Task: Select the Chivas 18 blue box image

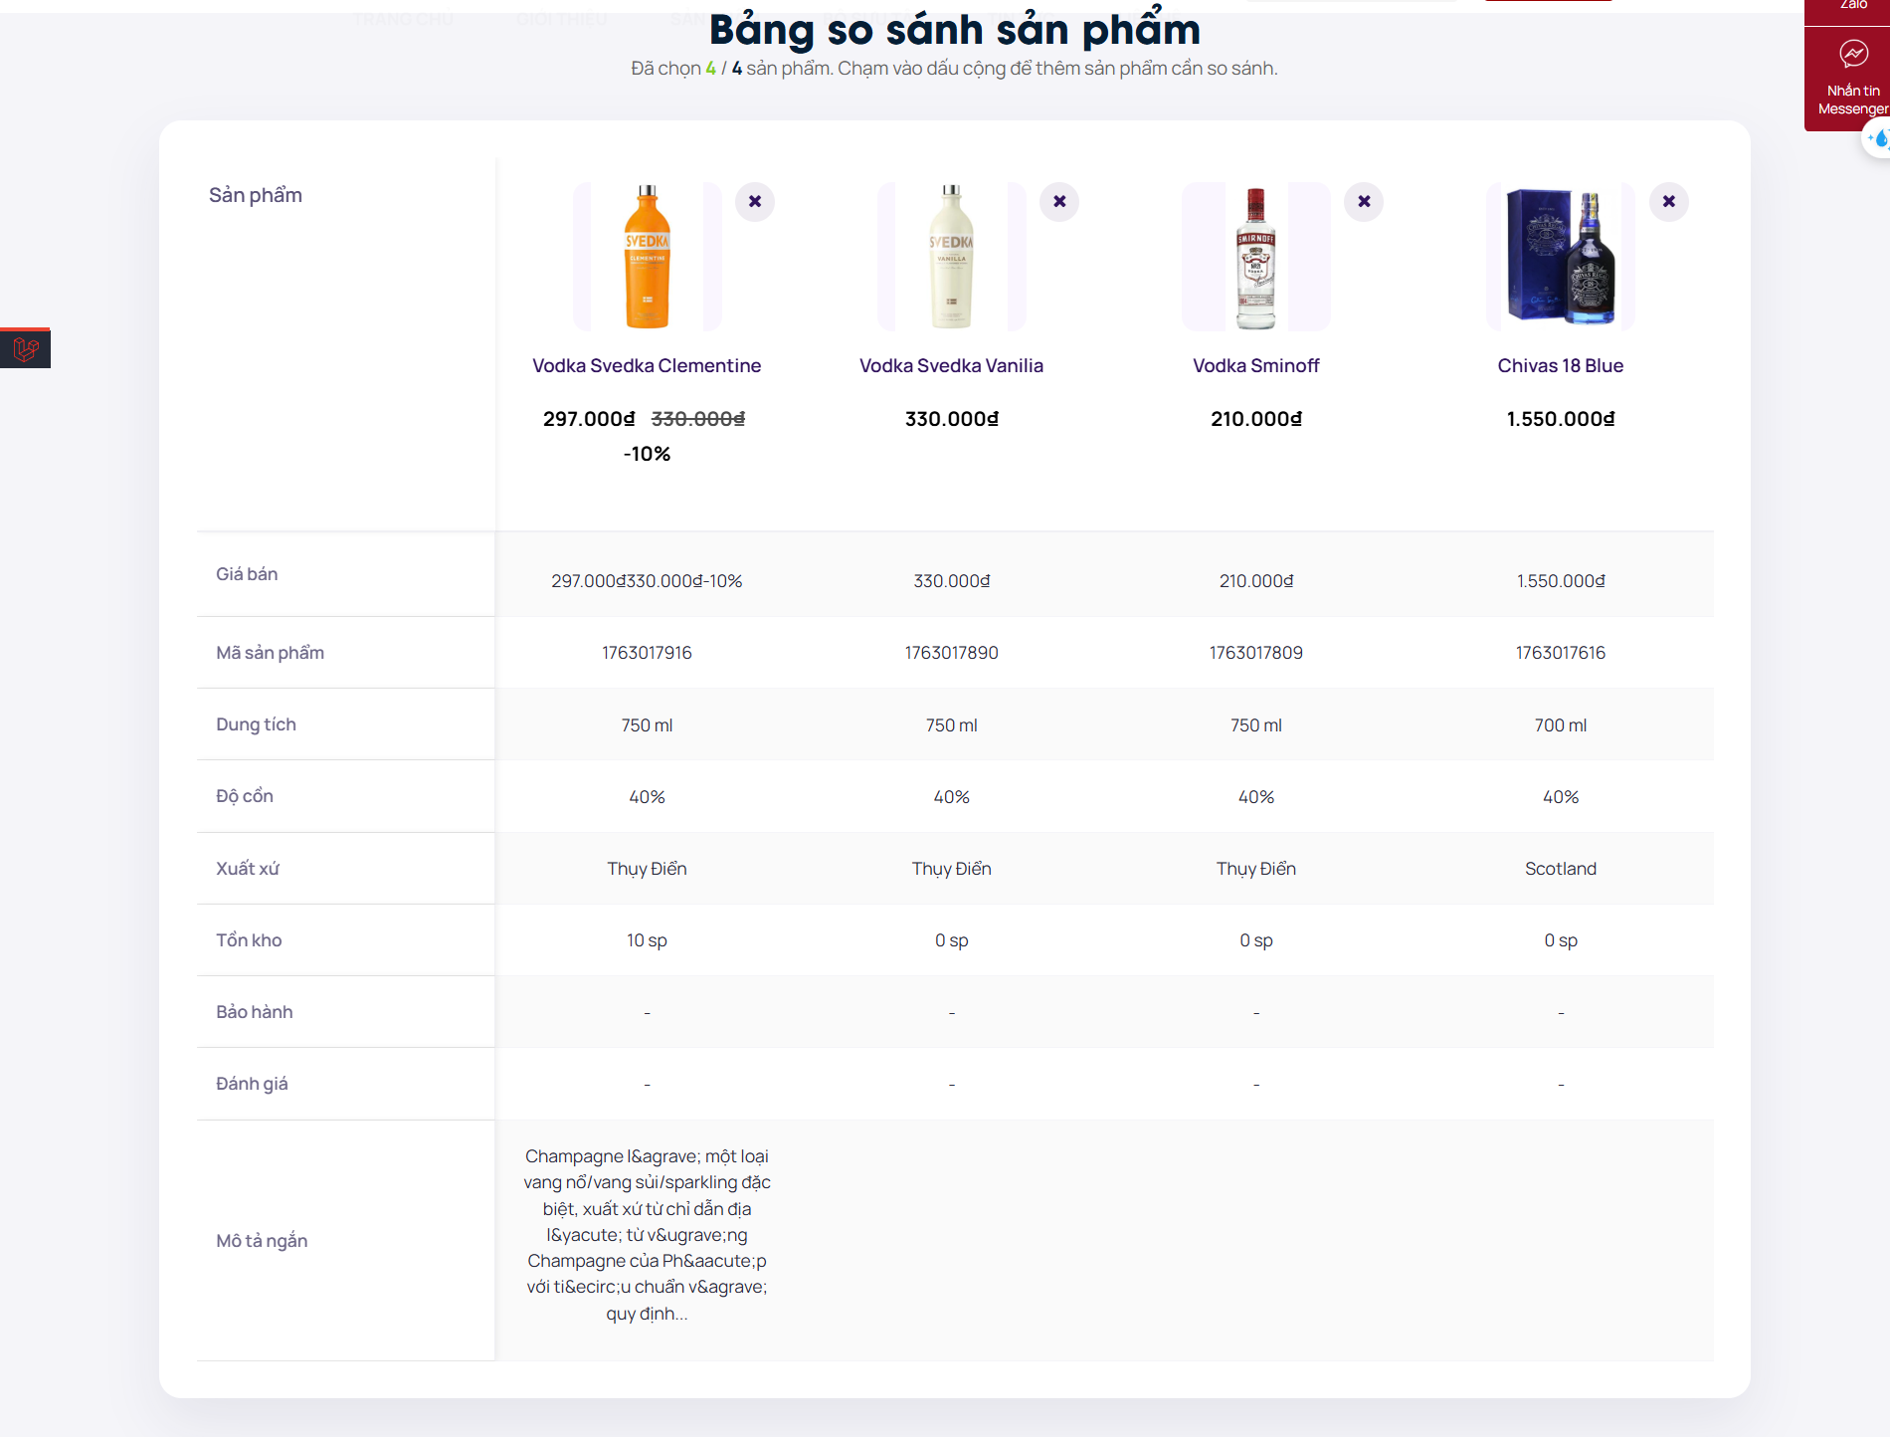Action: pos(1560,257)
